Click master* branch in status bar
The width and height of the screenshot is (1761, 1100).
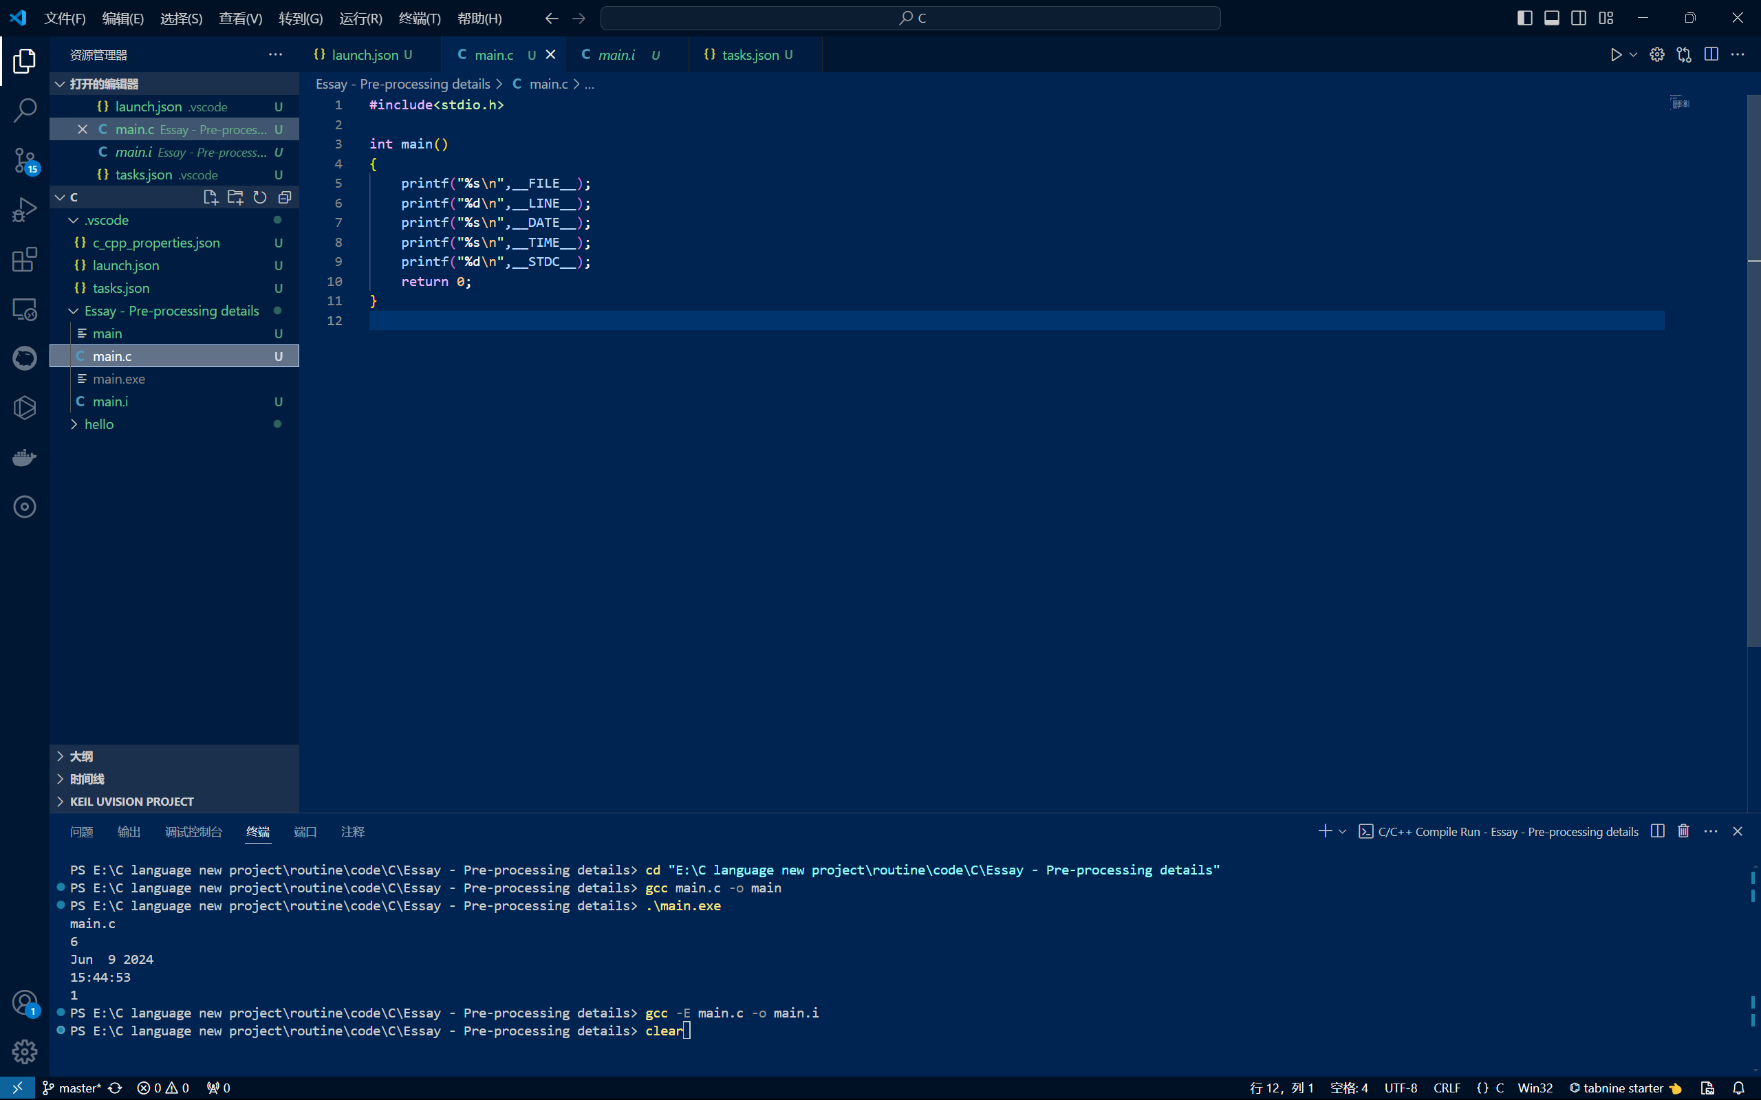tap(72, 1088)
